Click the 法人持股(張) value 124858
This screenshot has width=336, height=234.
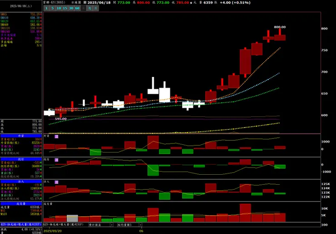tap(35, 188)
